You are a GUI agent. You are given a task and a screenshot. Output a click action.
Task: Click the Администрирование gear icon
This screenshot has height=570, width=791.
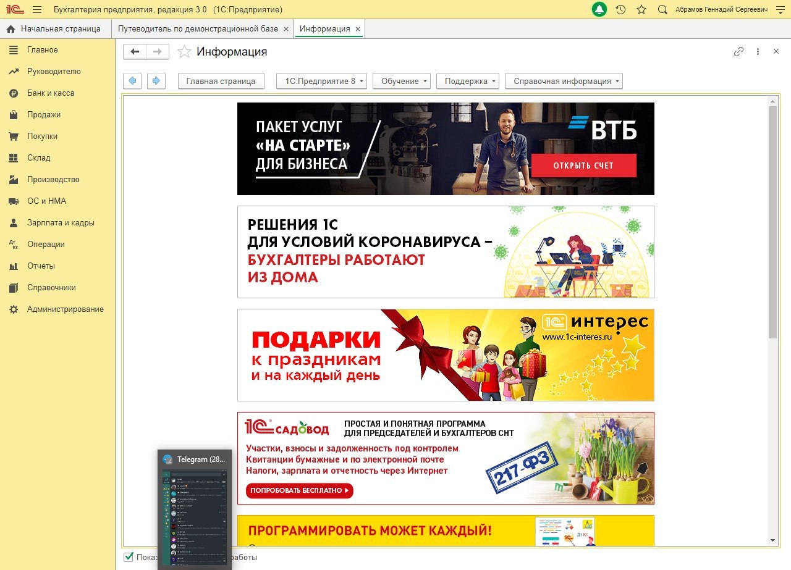tap(14, 309)
